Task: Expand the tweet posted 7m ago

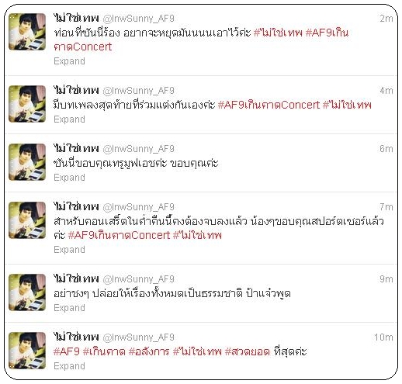Action: [x=69, y=250]
